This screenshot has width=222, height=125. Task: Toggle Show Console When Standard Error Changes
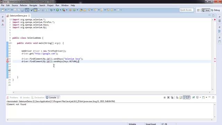coord(189,98)
